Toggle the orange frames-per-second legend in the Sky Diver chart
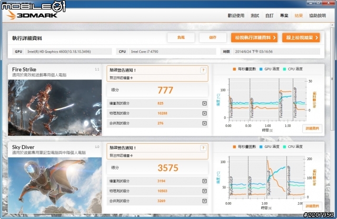Image resolution: width=337 pixels, height=219 pixels. (244, 147)
